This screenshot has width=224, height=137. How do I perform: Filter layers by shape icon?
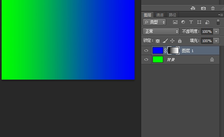point(199,22)
